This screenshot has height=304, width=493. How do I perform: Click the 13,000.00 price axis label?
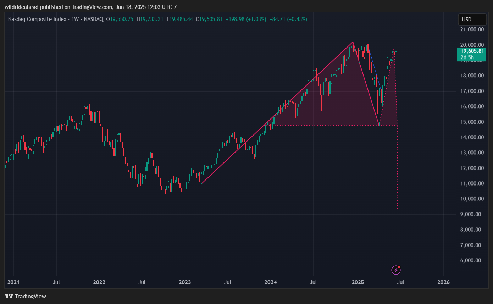472,153
